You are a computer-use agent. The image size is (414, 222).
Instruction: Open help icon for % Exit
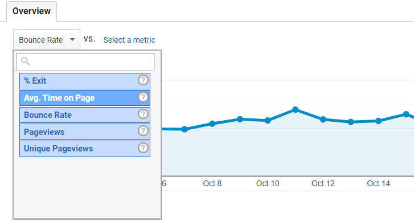coord(143,80)
